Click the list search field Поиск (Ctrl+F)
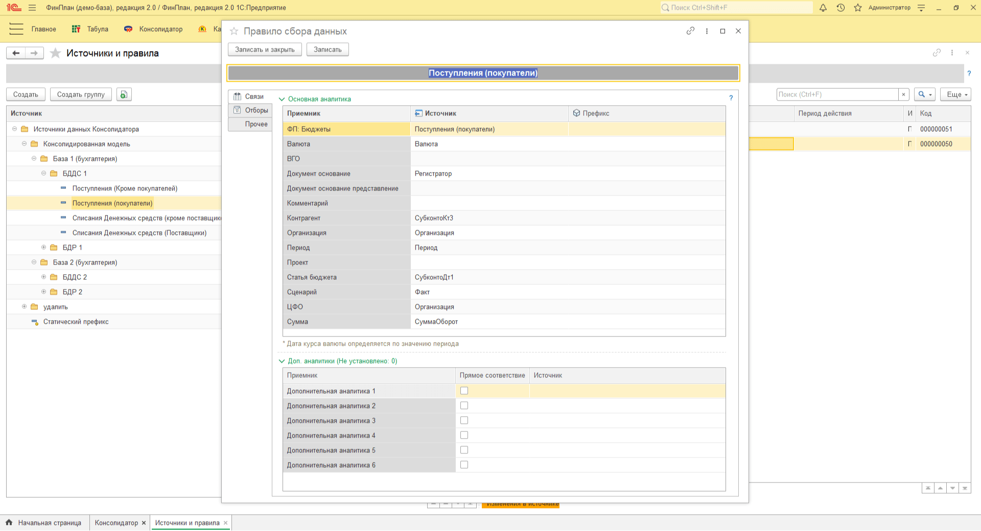Viewport: 981px width, 531px height. (837, 94)
